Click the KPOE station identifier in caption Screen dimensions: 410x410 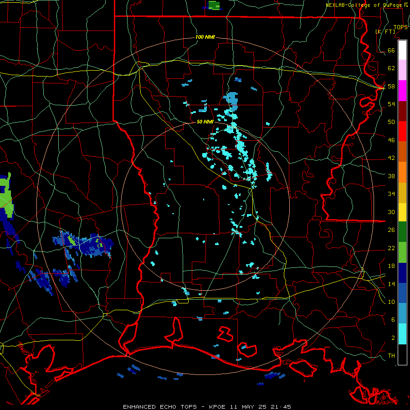click(217, 407)
